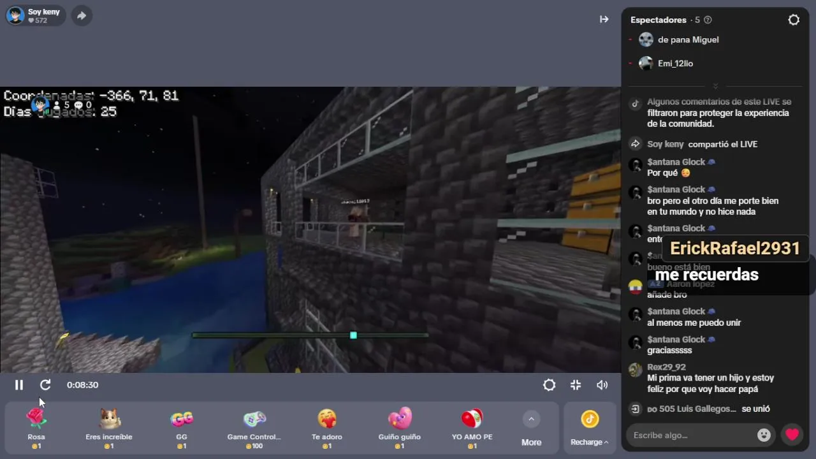816x459 pixels.
Task: Send a heart like
Action: point(792,435)
